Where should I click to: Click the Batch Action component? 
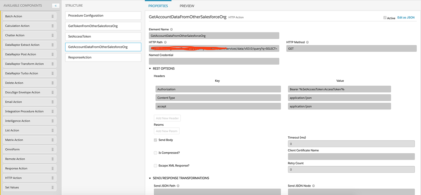tap(29, 16)
